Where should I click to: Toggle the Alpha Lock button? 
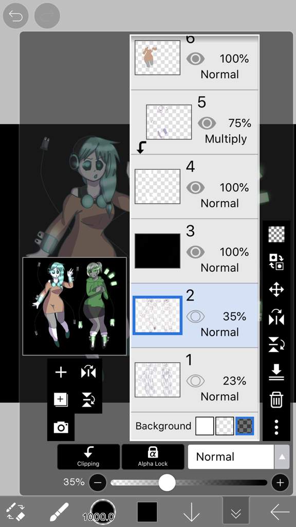(153, 457)
